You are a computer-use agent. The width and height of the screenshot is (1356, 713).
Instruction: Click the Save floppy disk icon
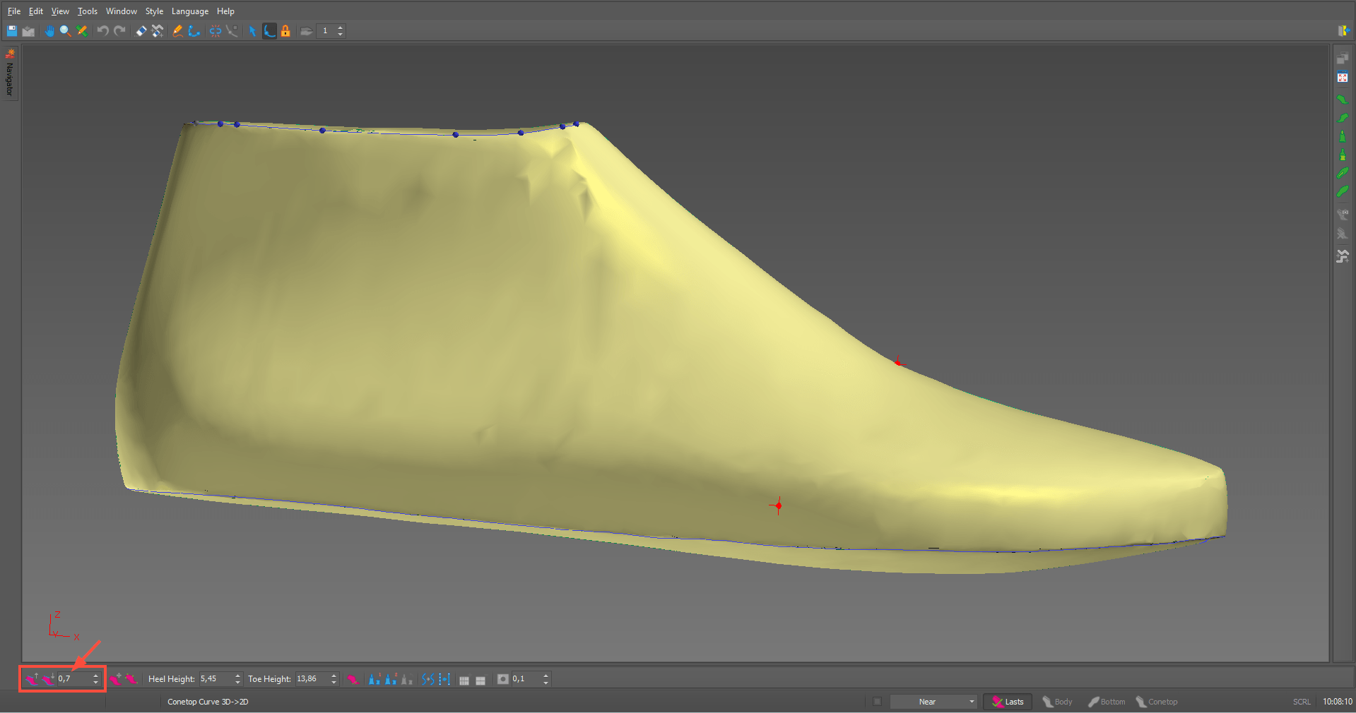(12, 31)
